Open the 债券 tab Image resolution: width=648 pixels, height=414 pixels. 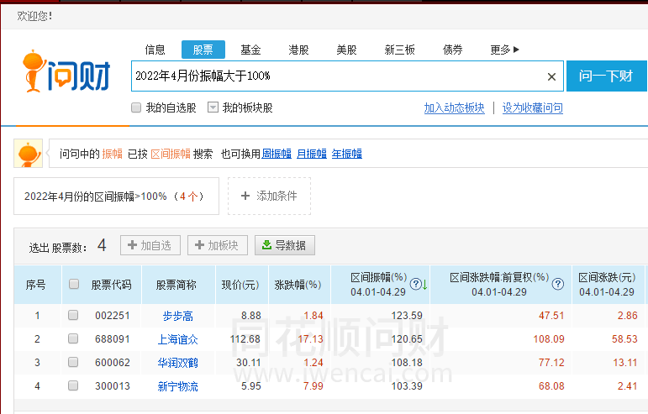(x=452, y=50)
